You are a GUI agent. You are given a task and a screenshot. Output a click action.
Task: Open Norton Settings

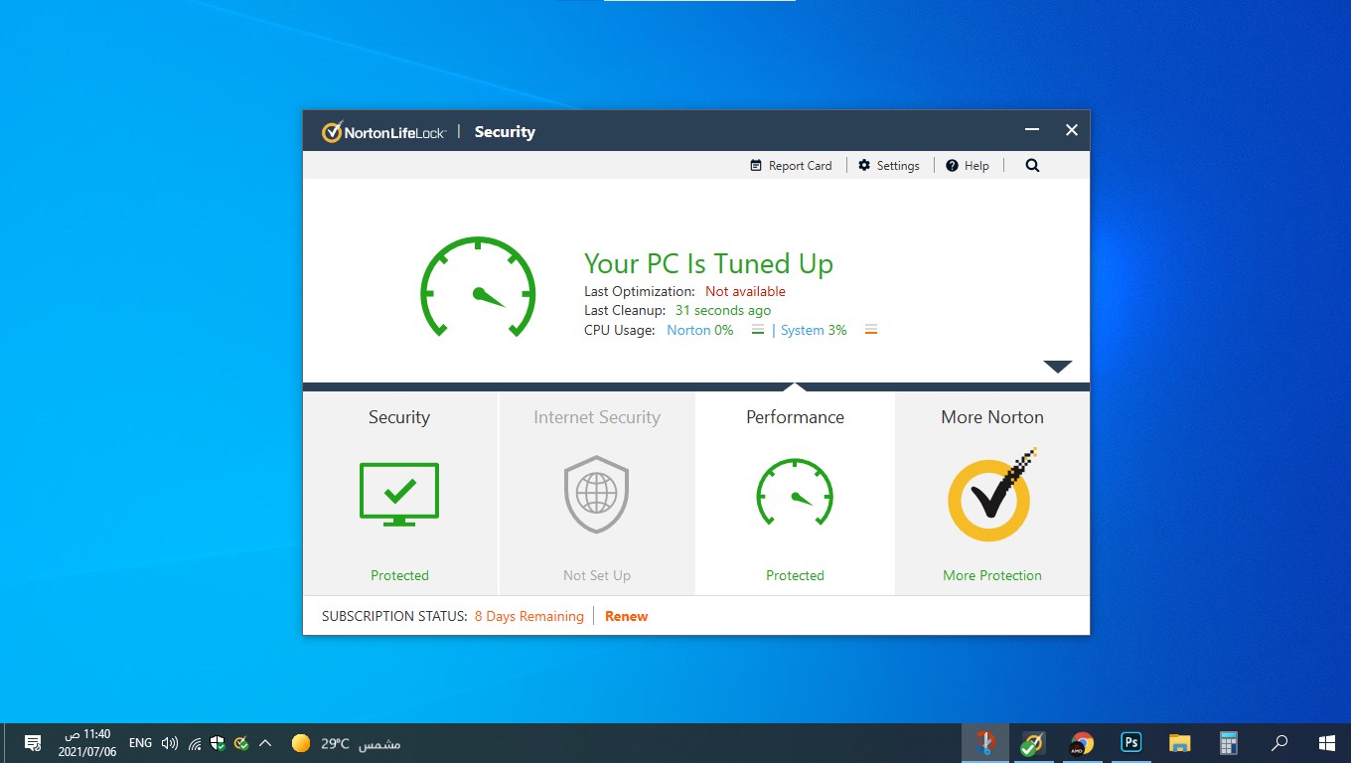point(889,166)
